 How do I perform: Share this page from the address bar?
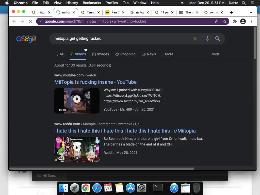[217, 21]
